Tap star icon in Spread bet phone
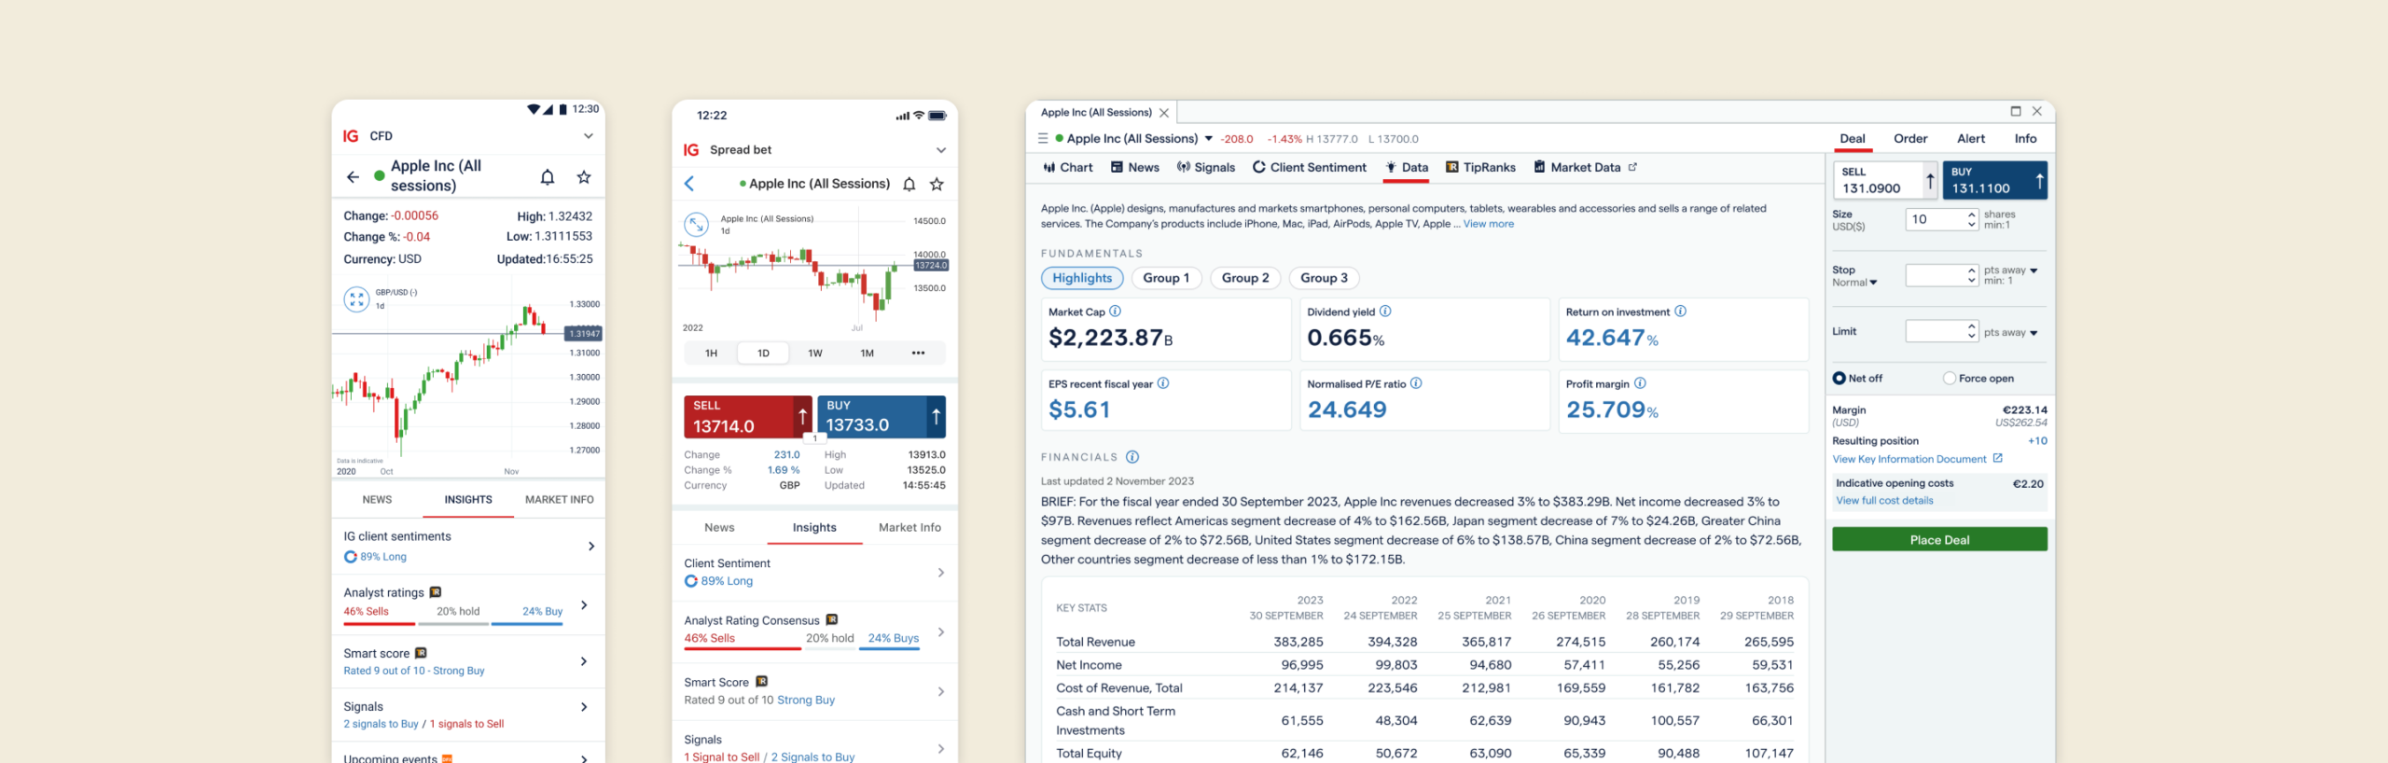Screen dimensions: 2388x763 [x=937, y=184]
